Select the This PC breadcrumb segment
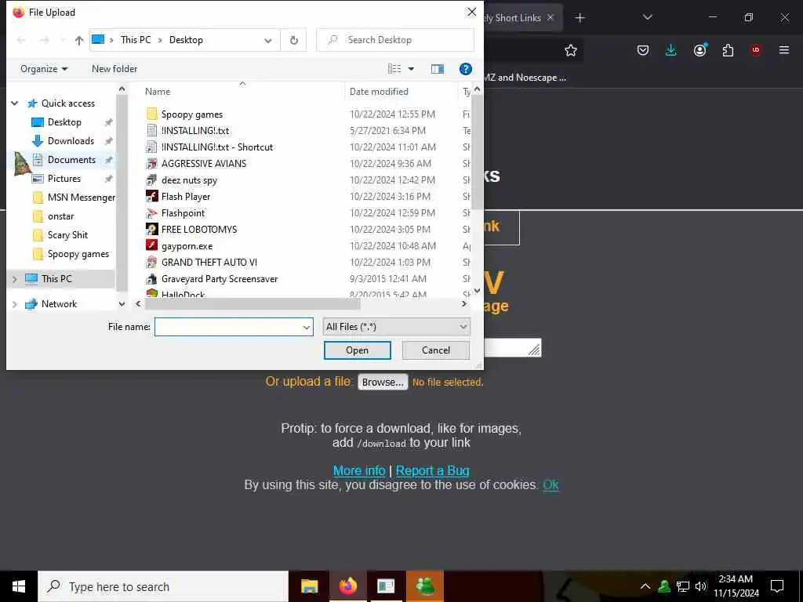Image resolution: width=803 pixels, height=602 pixels. click(136, 40)
